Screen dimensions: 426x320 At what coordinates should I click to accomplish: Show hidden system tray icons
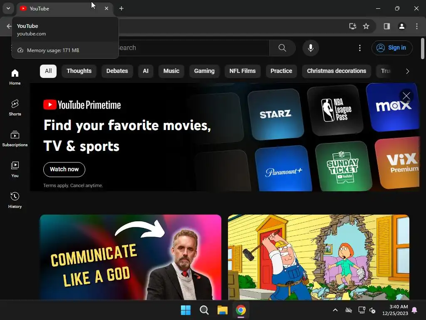coord(335,310)
